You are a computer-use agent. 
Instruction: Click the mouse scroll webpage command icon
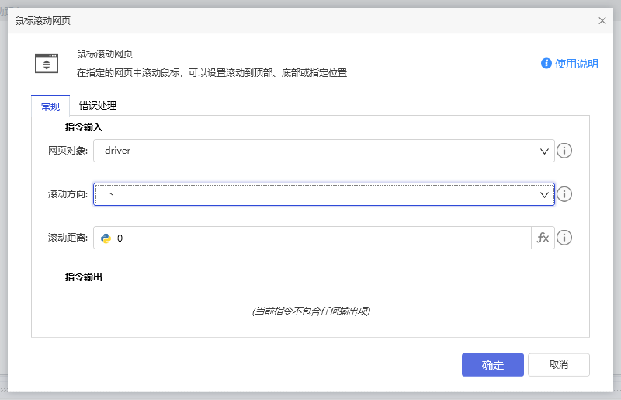(47, 63)
